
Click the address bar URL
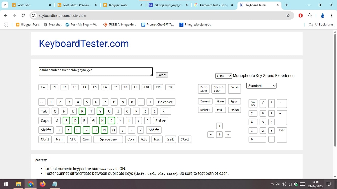(x=63, y=15)
